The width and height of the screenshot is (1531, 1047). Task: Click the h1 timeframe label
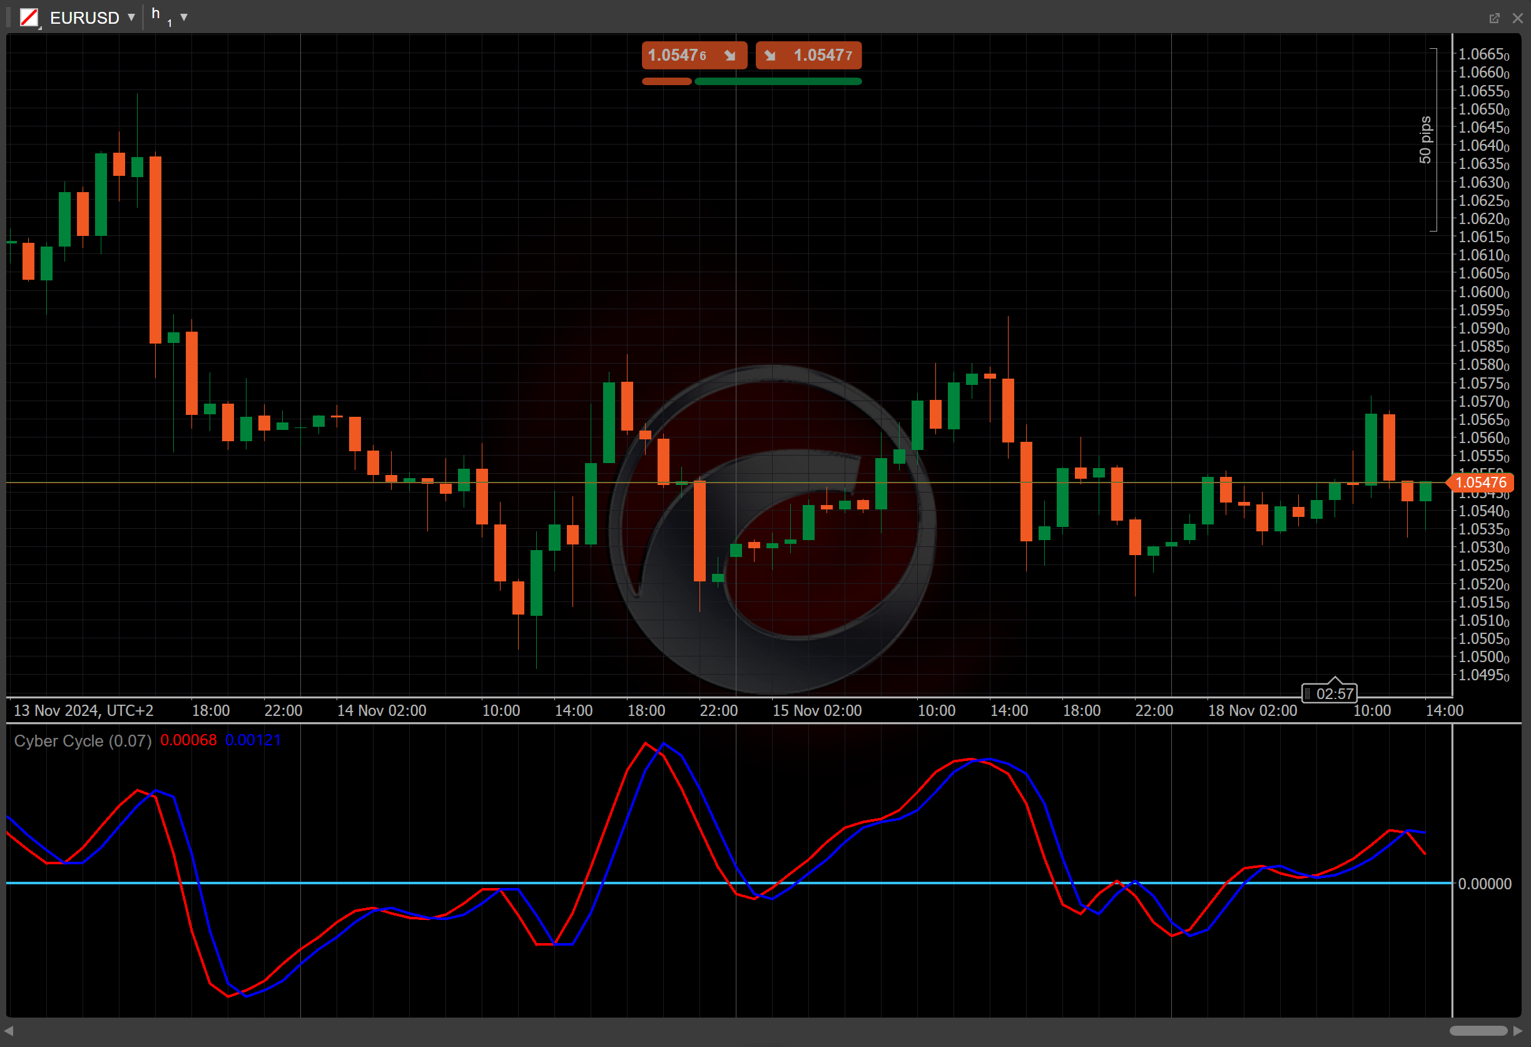pyautogui.click(x=160, y=16)
